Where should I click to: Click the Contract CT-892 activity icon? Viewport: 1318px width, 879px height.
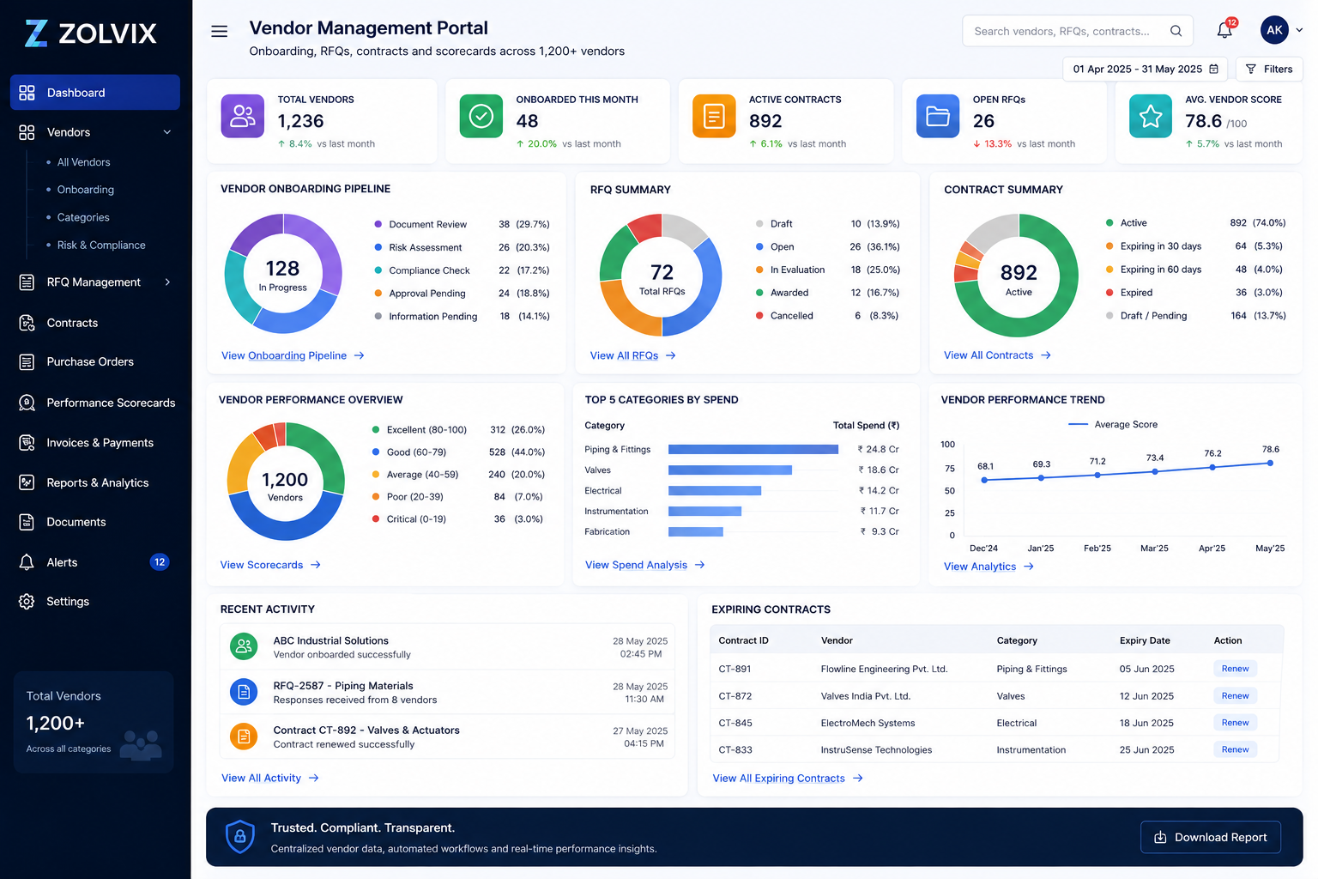[244, 736]
